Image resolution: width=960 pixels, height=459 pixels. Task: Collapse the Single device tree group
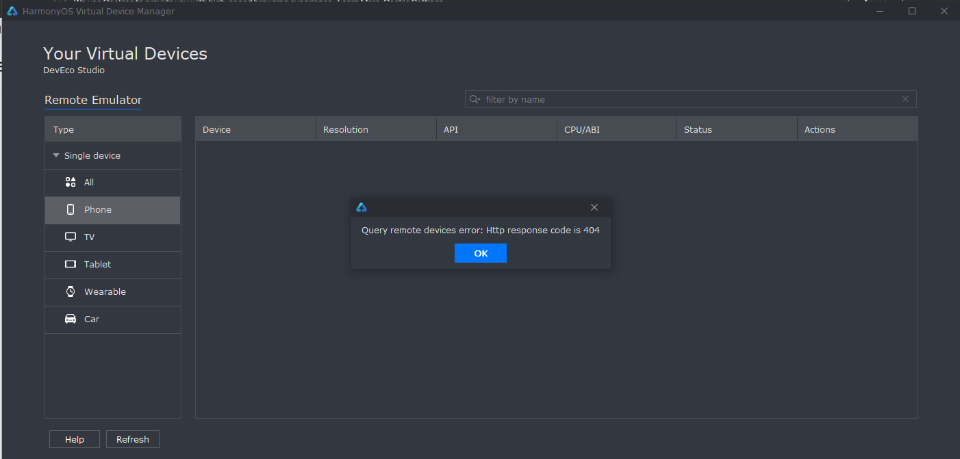pyautogui.click(x=56, y=156)
